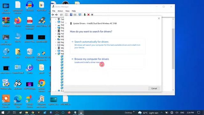Open the Help menu in Device Manager
The width and height of the screenshot is (204, 115).
(x=74, y=11)
